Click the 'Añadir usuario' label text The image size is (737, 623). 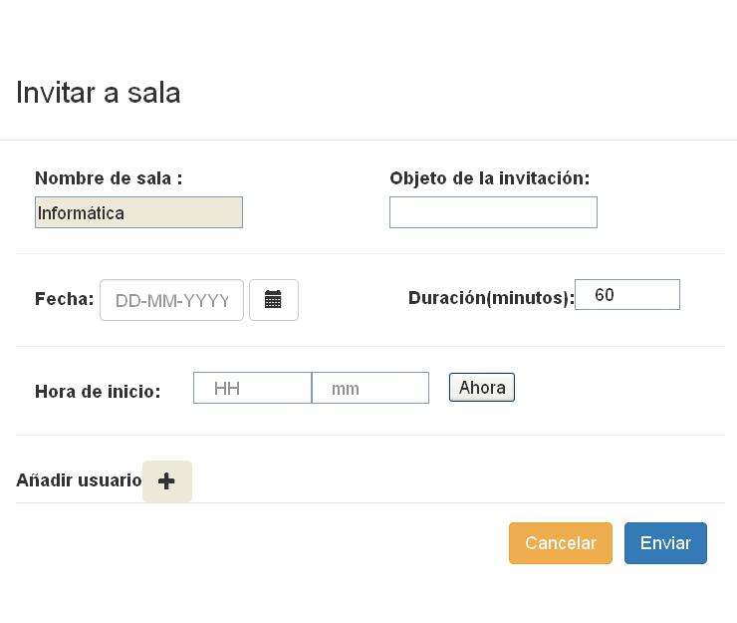(79, 479)
